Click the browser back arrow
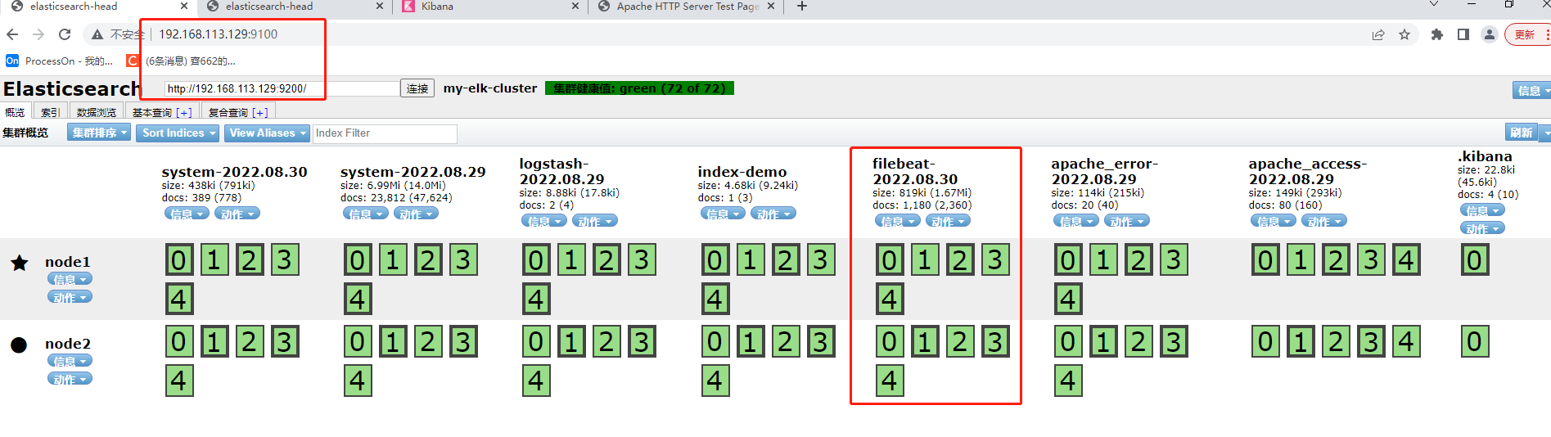The height and width of the screenshot is (437, 1551). (x=12, y=34)
